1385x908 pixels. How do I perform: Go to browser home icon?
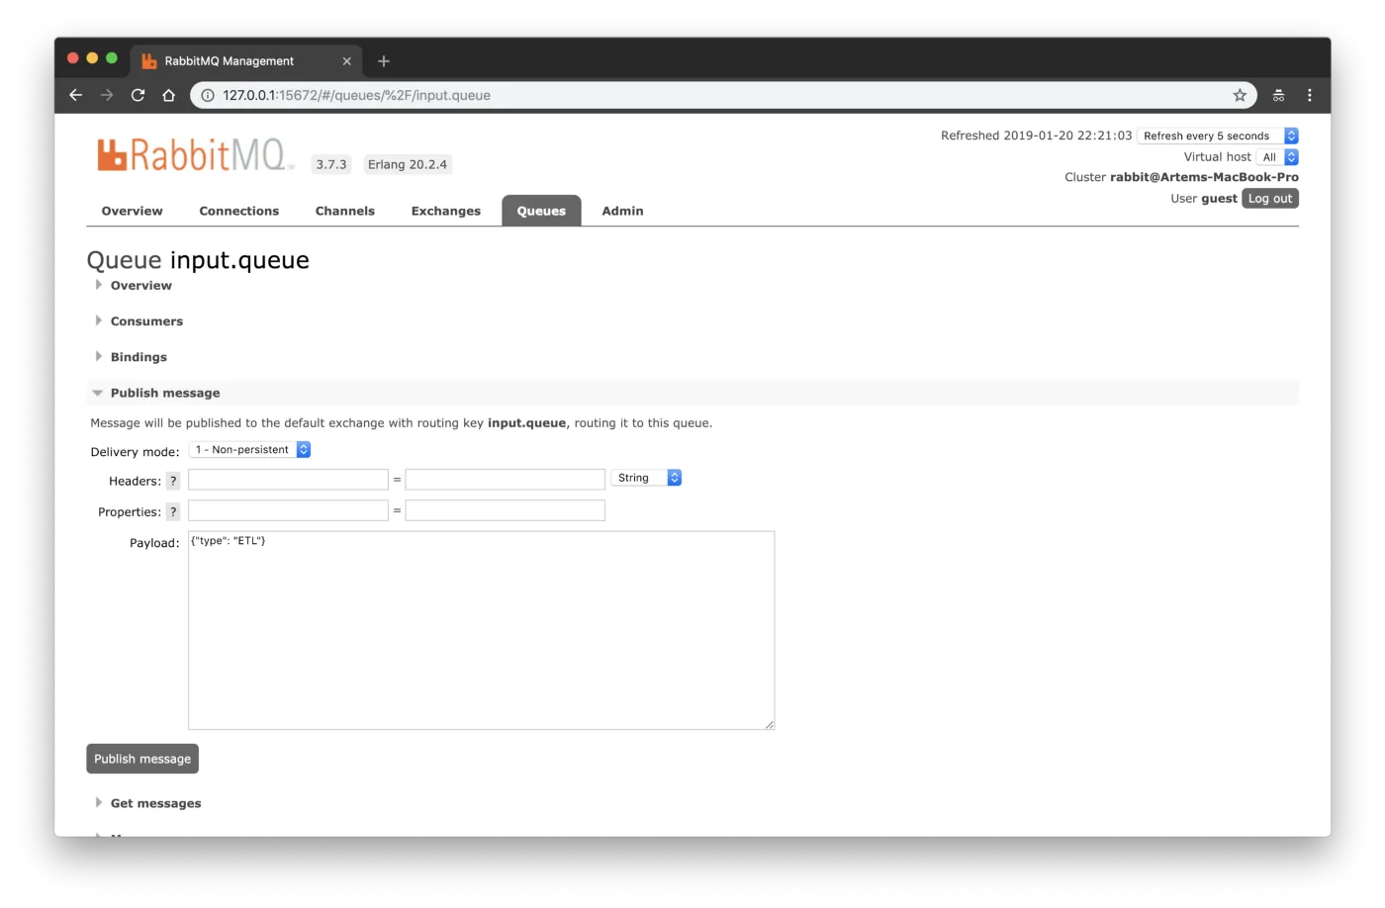click(169, 95)
